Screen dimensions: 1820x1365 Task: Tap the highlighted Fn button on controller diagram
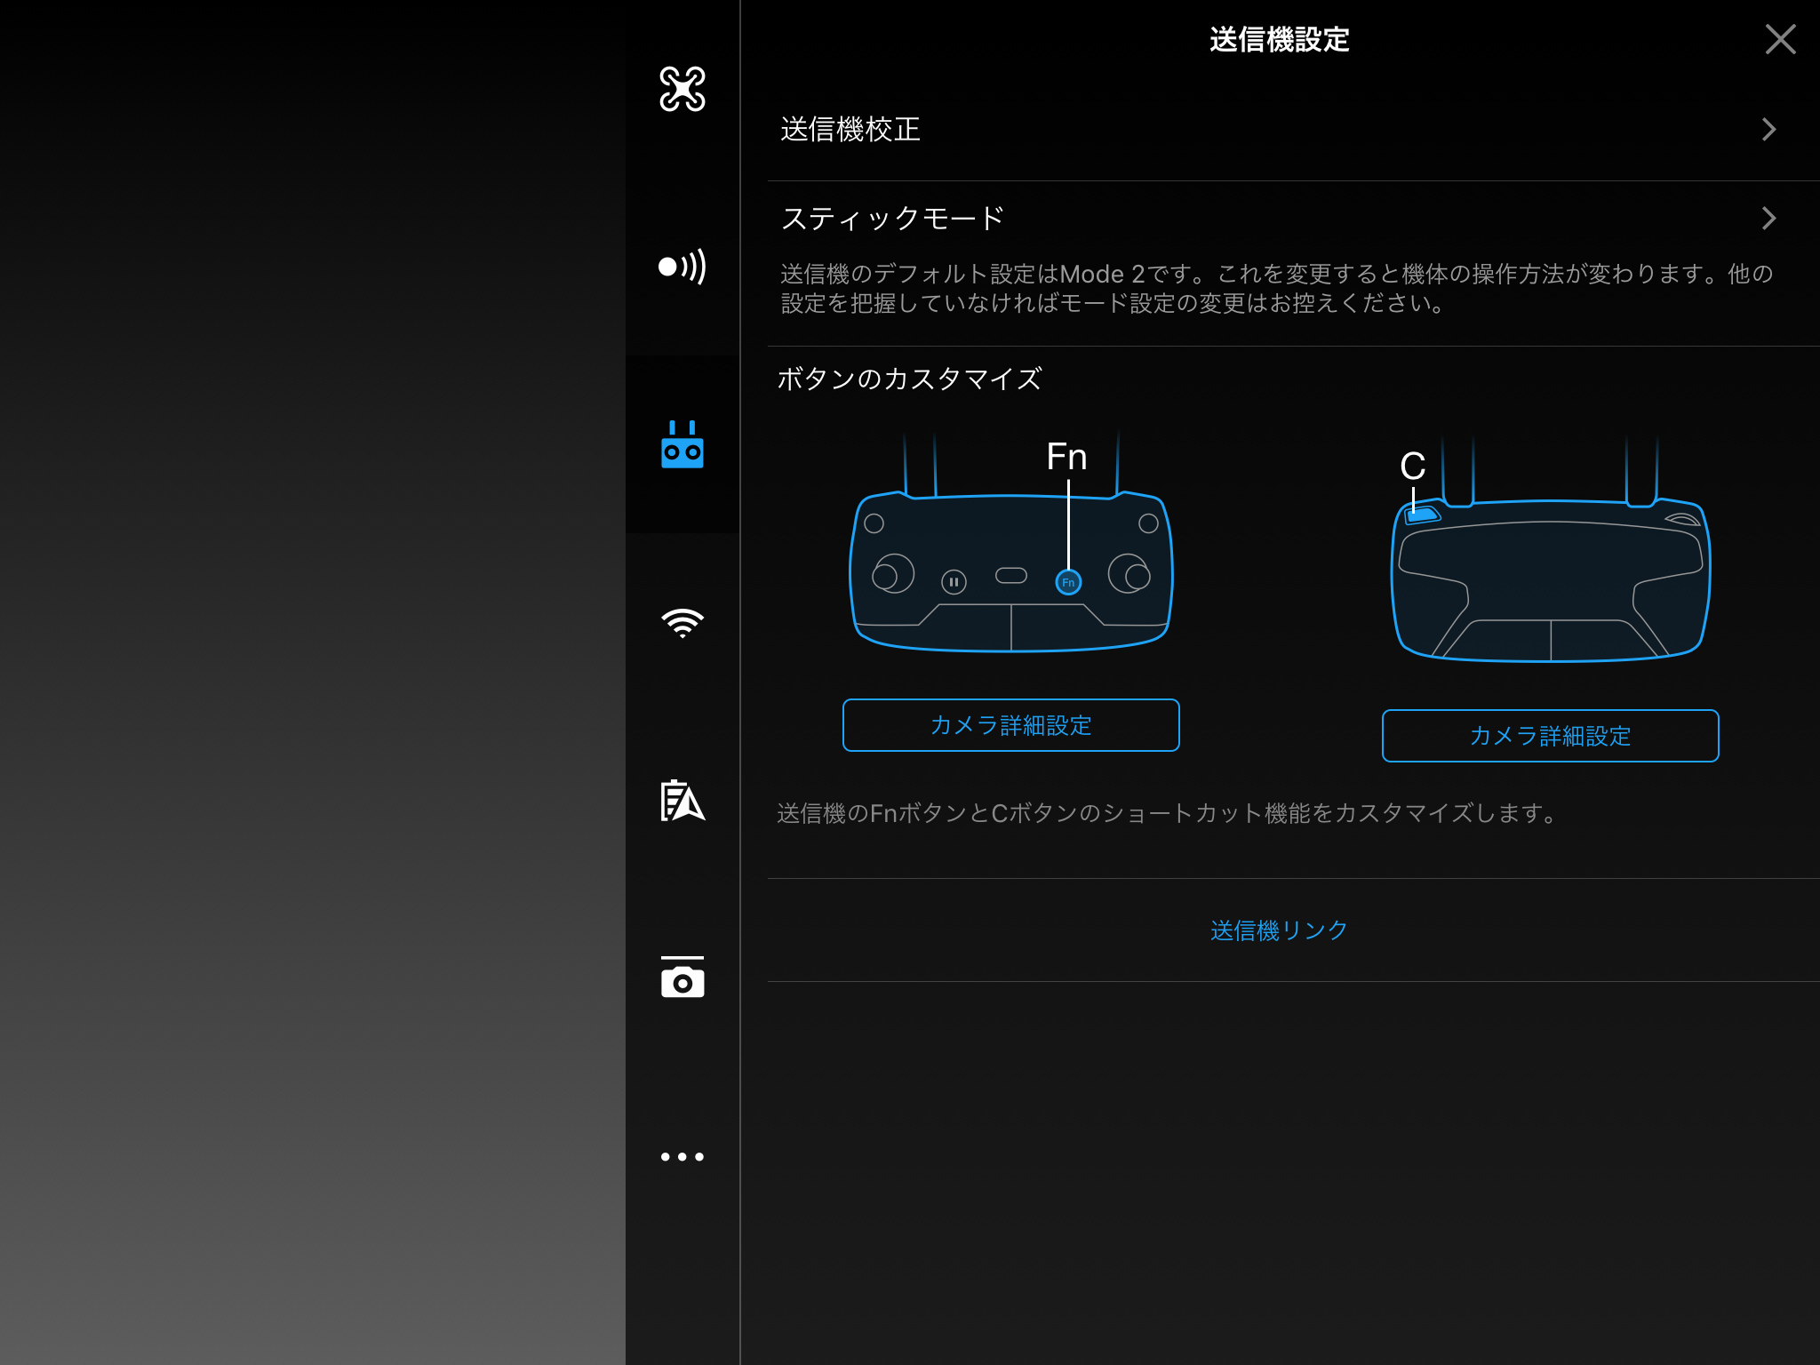(x=1068, y=582)
